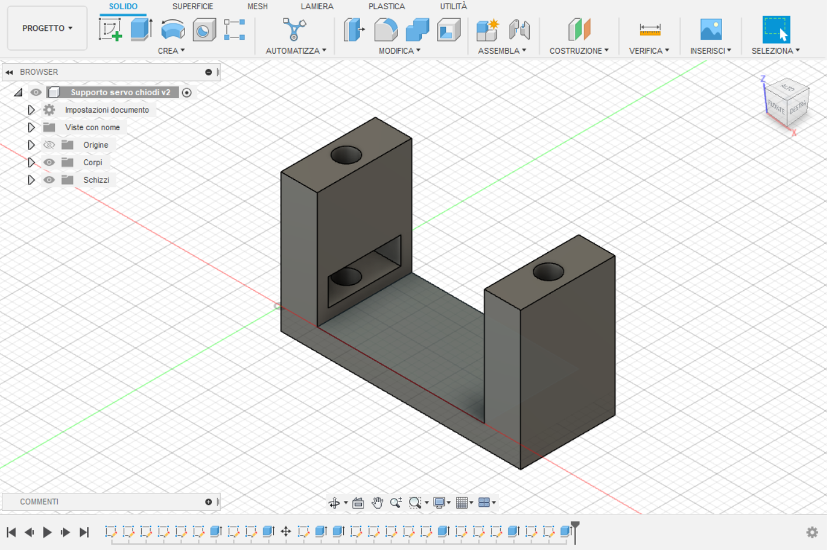Expand the Impostazioni documento node

click(32, 110)
